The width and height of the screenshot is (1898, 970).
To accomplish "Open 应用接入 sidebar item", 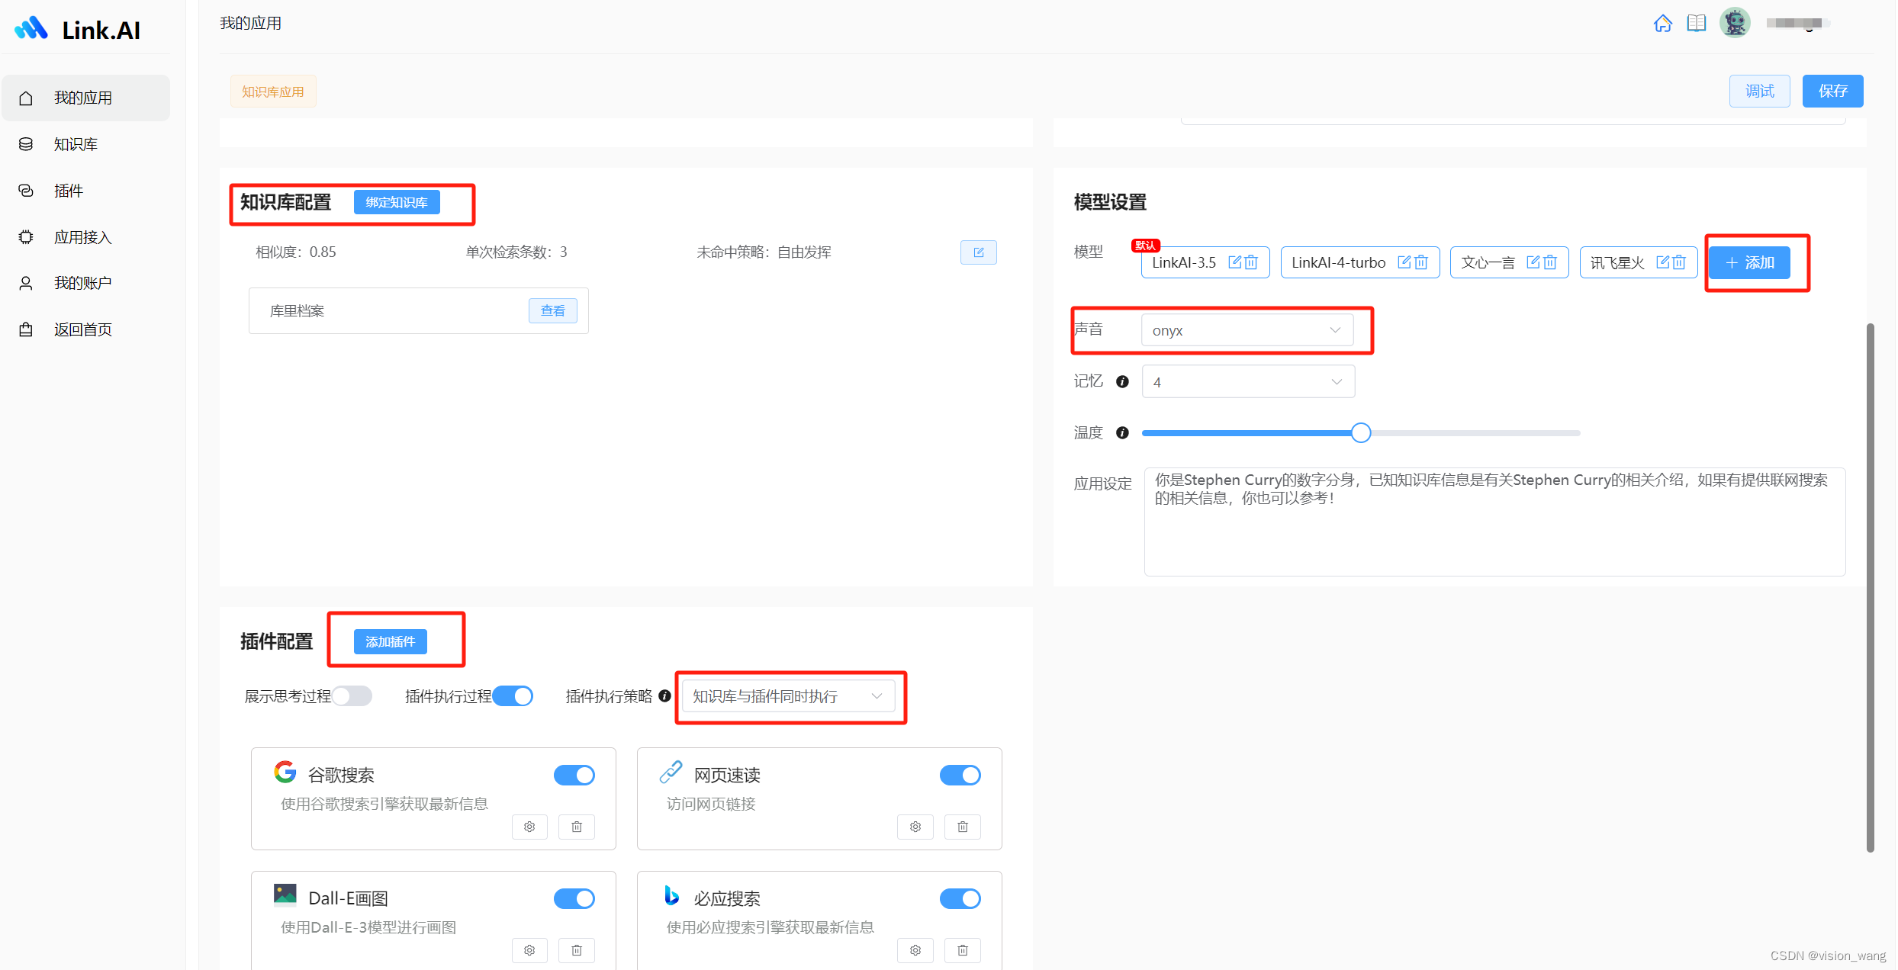I will (82, 237).
